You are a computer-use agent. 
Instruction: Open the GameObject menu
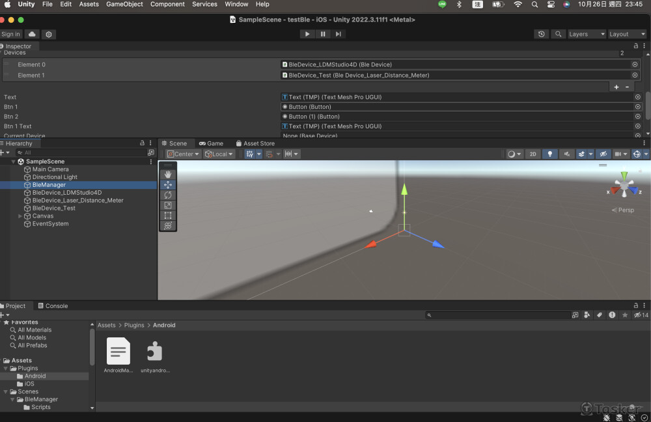[124, 4]
